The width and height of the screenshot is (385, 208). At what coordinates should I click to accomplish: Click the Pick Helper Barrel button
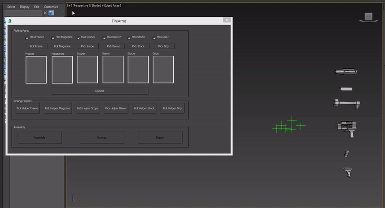(x=116, y=108)
